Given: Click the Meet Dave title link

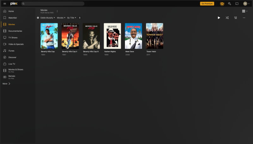Looking at the screenshot, I should tap(130, 52).
